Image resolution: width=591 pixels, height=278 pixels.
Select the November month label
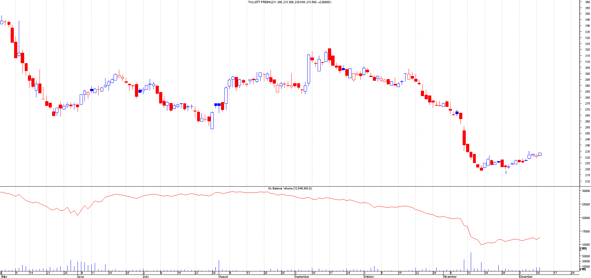pos(450,277)
